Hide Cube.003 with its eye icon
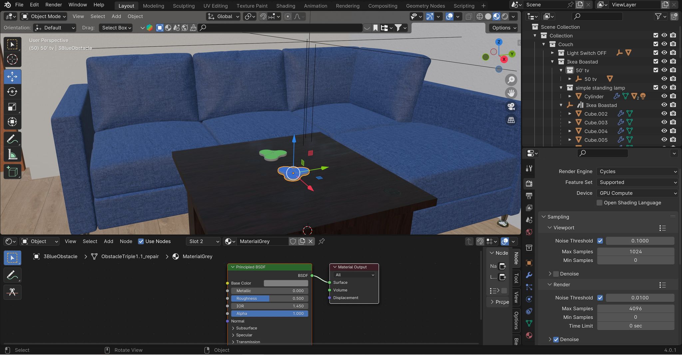This screenshot has height=355, width=682. point(664,122)
